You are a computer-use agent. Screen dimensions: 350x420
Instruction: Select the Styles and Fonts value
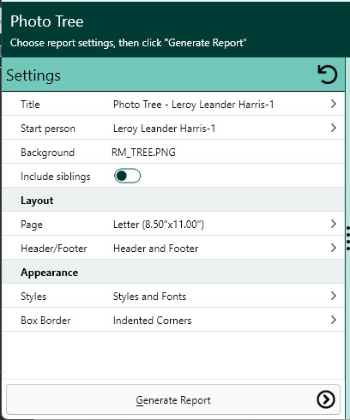pyautogui.click(x=149, y=297)
